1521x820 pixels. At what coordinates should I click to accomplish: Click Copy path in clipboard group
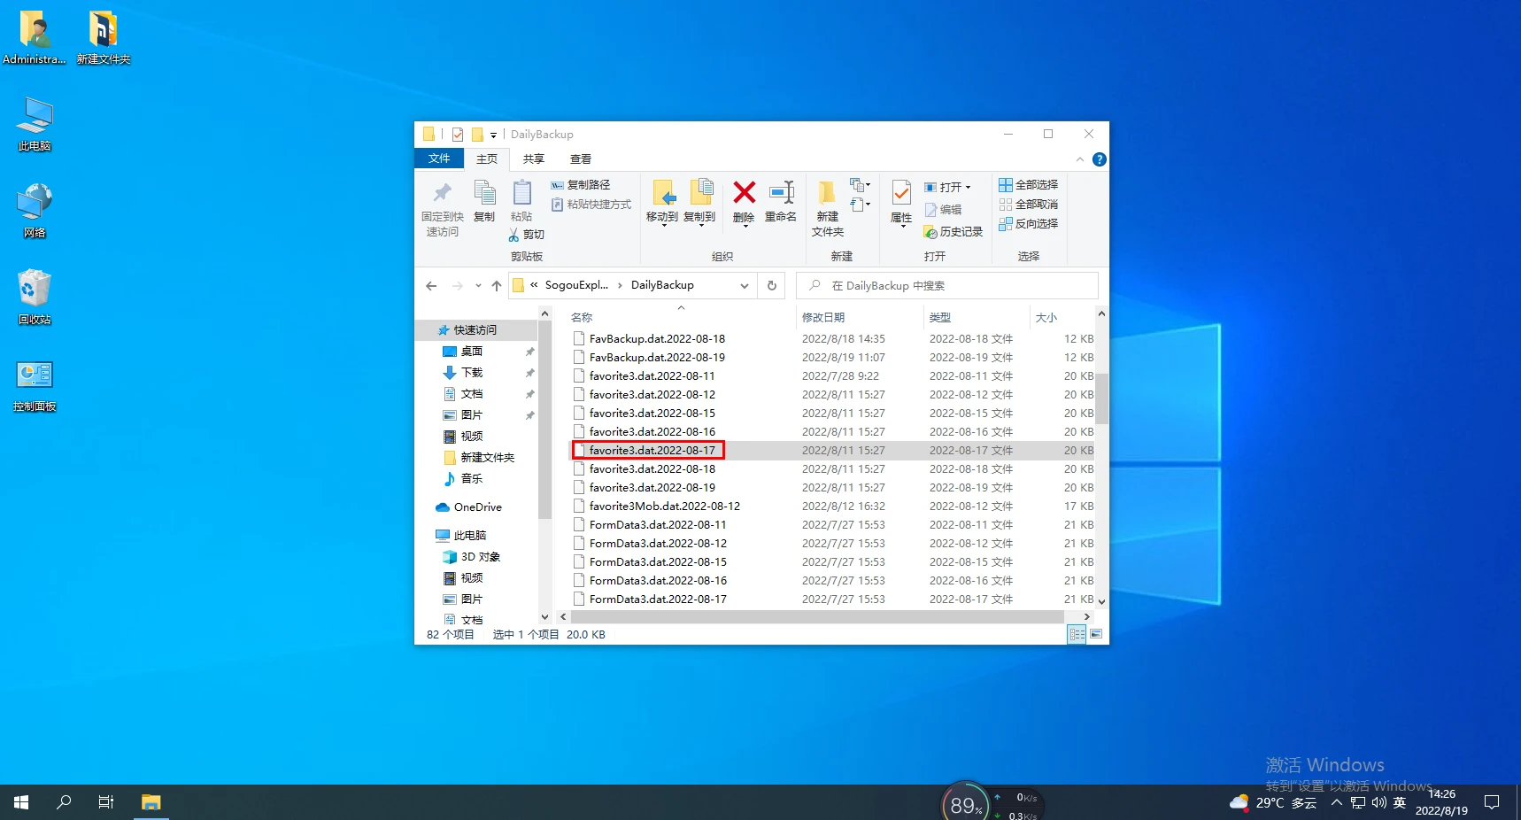581,185
